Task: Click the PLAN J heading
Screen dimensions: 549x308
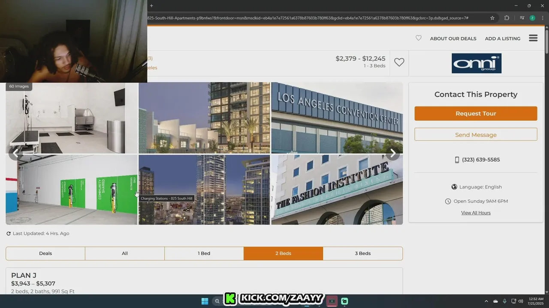Action: click(24, 275)
